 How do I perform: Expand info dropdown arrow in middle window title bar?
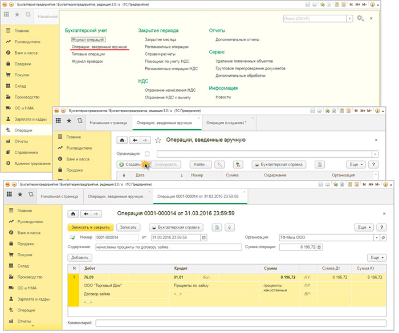click(383, 111)
